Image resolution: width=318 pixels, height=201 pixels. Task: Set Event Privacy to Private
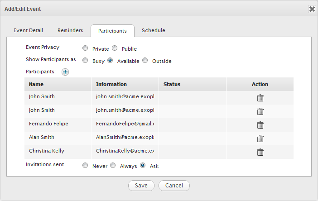tap(85, 48)
